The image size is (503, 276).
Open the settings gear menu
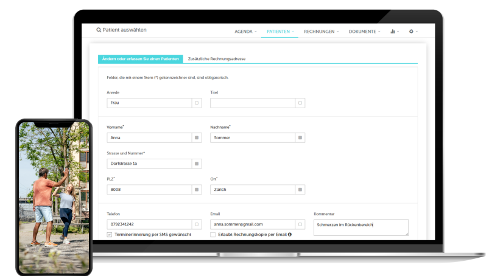412,31
